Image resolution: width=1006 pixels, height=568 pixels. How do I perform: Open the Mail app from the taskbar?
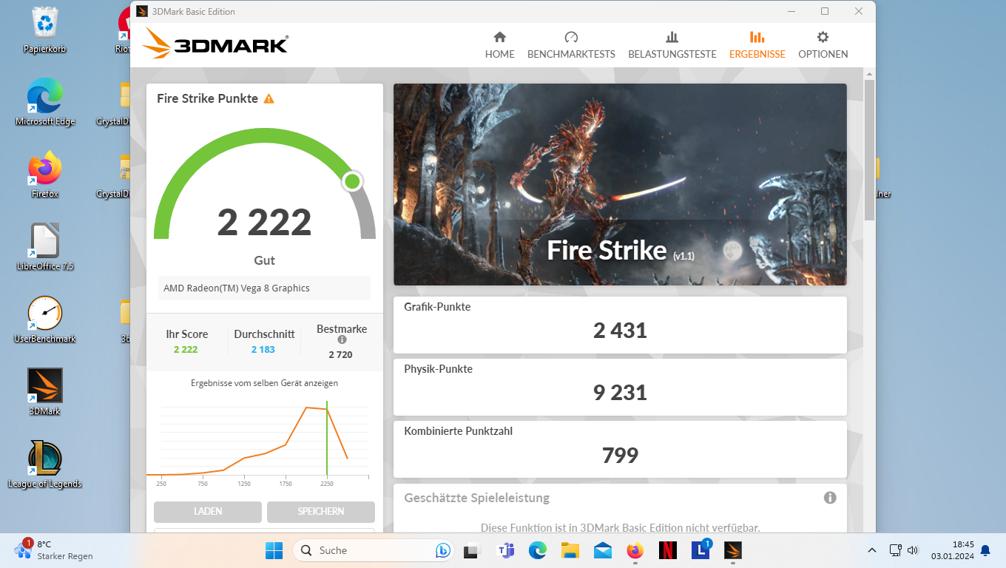point(602,550)
